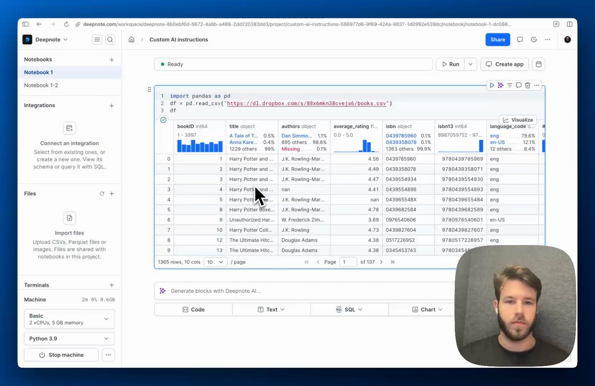Open the search icon in sidebar header
This screenshot has width=595, height=386.
click(110, 40)
